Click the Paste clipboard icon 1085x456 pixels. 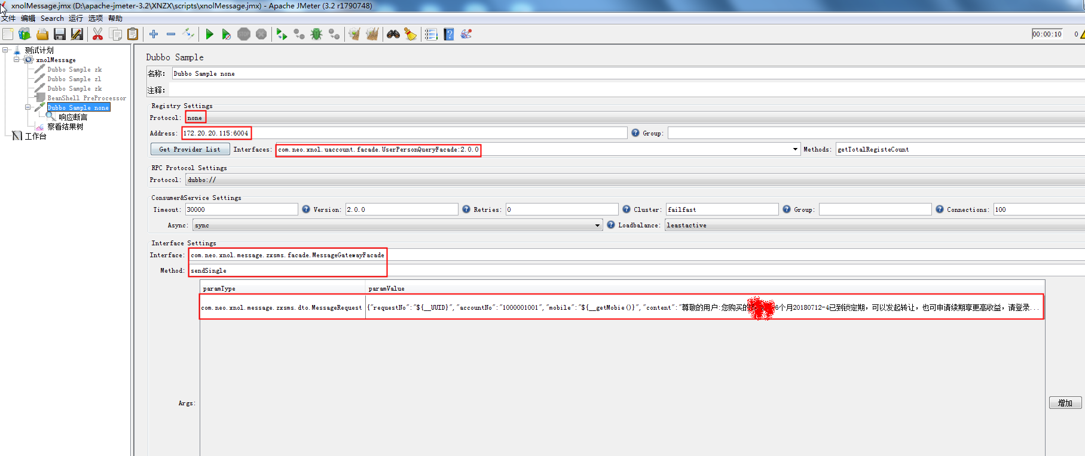133,34
